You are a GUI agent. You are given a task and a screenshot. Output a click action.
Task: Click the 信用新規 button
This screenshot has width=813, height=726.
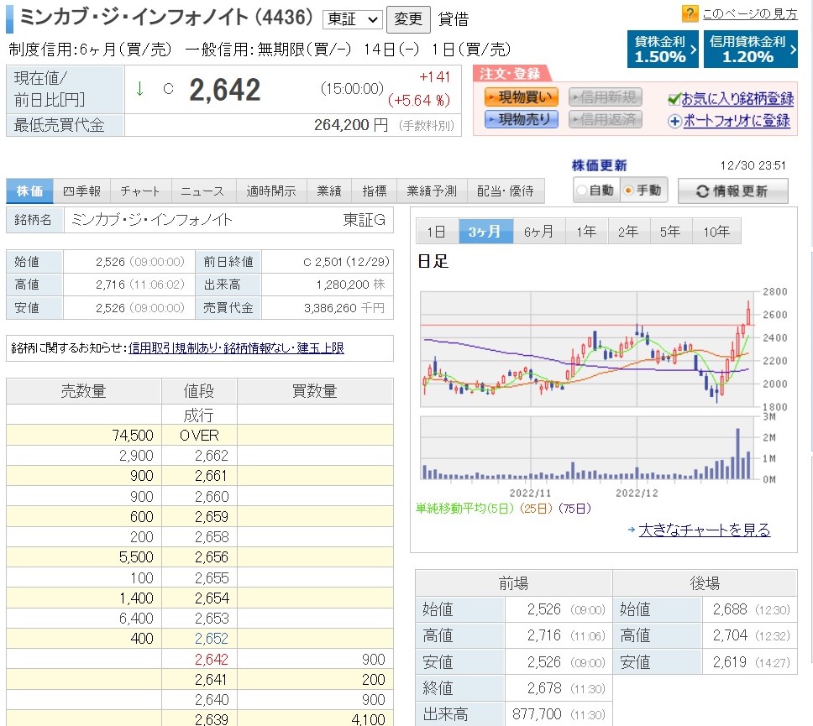[605, 97]
